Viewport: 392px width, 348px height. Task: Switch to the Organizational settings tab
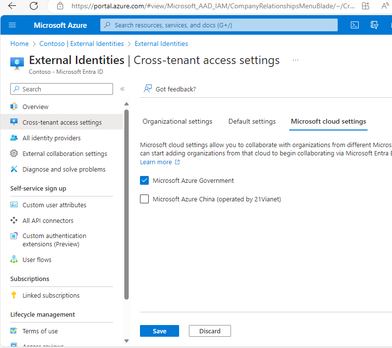click(x=177, y=121)
